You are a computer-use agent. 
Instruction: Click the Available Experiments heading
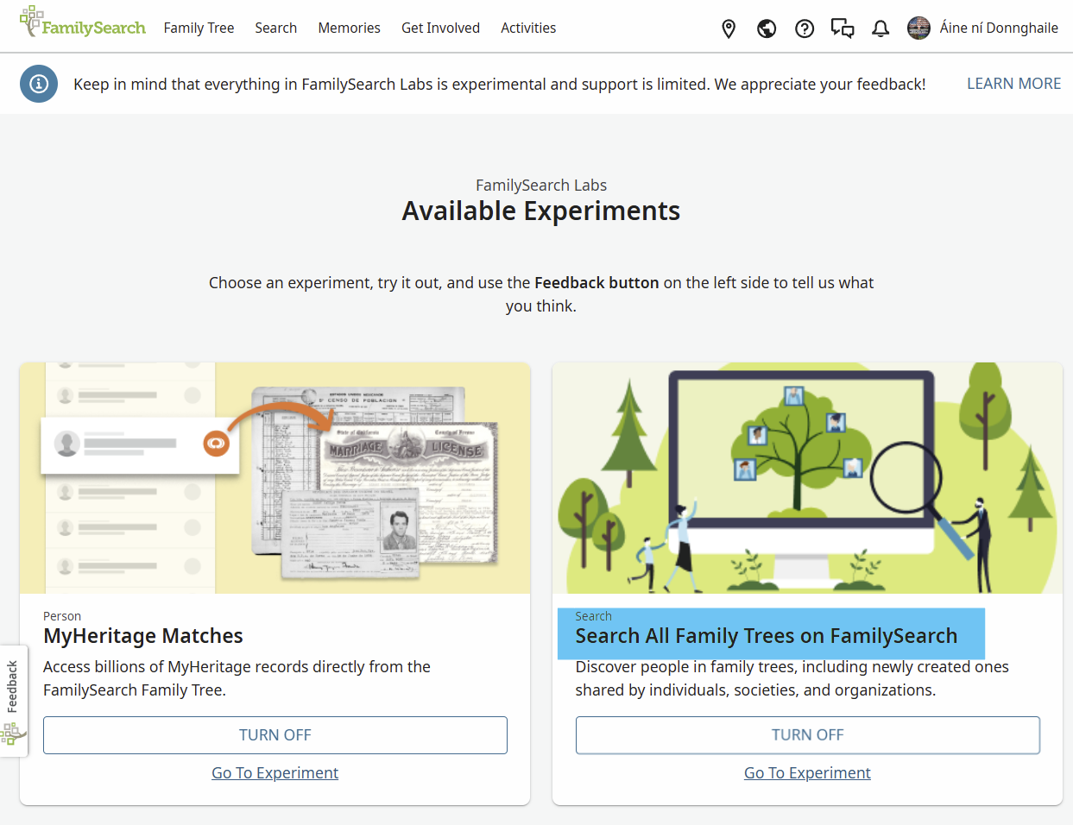click(541, 211)
